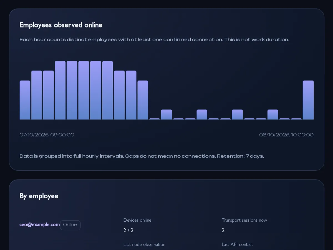The width and height of the screenshot is (333, 250).
Task: Click the Online status badge
Action: click(70, 225)
